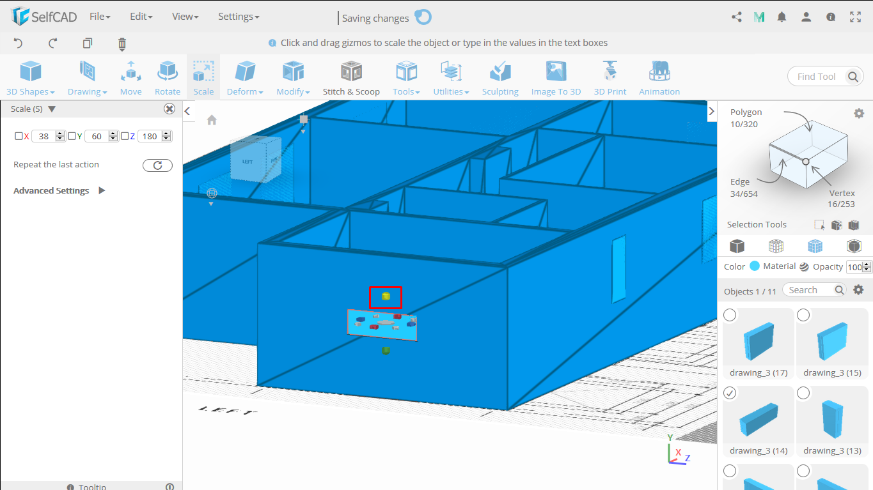
Task: Undo the last action
Action: (x=18, y=43)
